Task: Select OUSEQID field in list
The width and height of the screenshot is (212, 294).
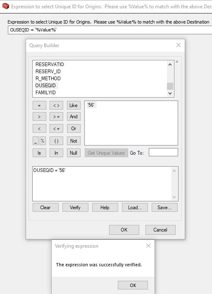Action: tap(45, 86)
